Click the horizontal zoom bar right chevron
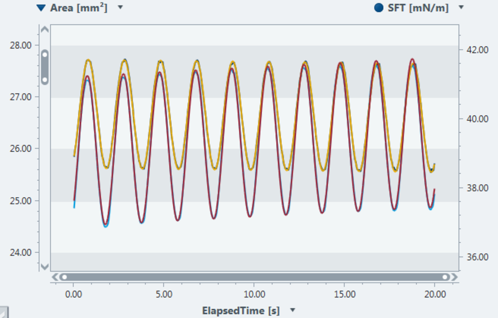 click(454, 277)
